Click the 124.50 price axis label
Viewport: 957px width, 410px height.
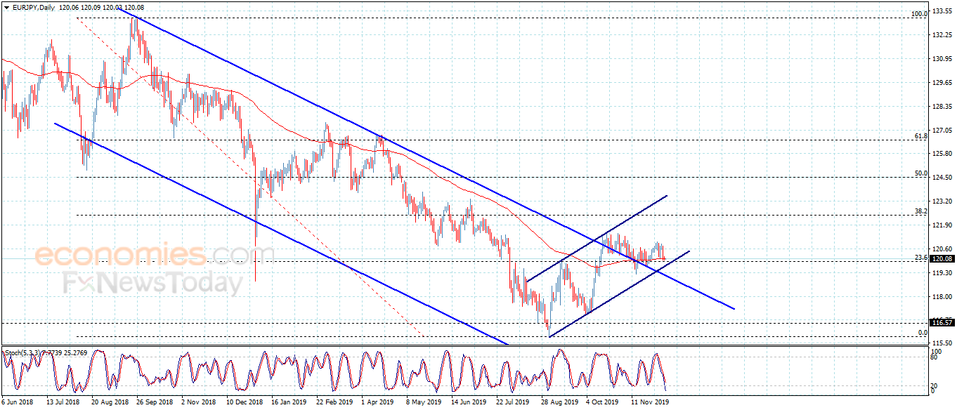coord(942,178)
